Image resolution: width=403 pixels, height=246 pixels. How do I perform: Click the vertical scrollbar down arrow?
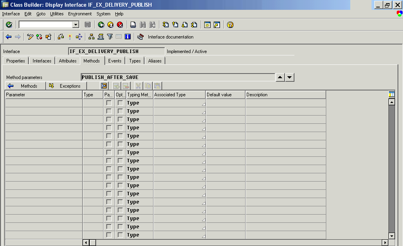click(x=392, y=236)
